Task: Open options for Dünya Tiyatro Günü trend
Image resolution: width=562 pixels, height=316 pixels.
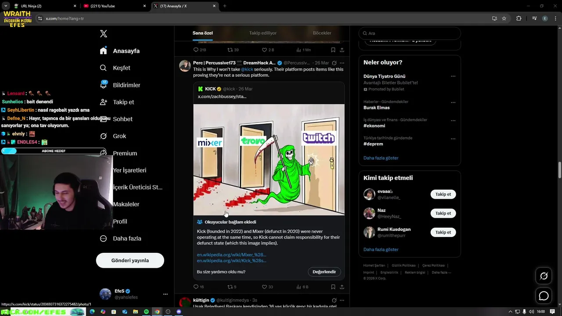Action: pos(453,76)
